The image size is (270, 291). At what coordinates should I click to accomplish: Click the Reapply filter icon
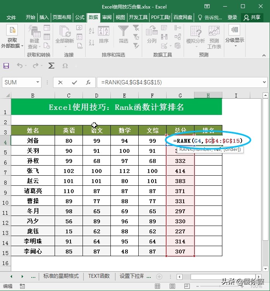[136, 37]
